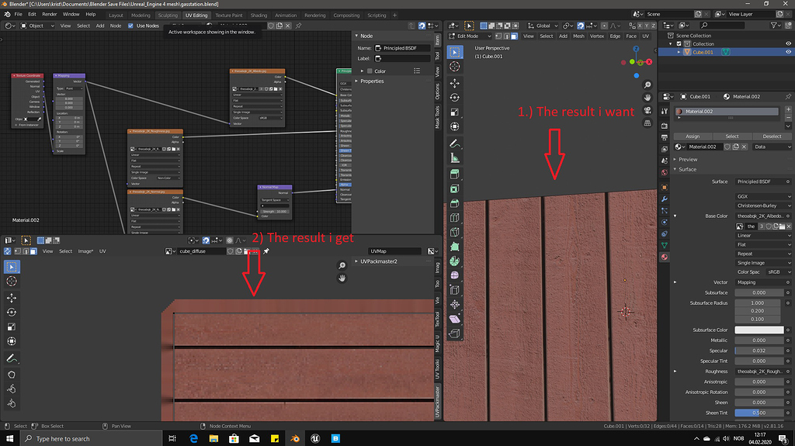Click Windows taskbar search box
This screenshot has height=446, width=795.
(92, 438)
